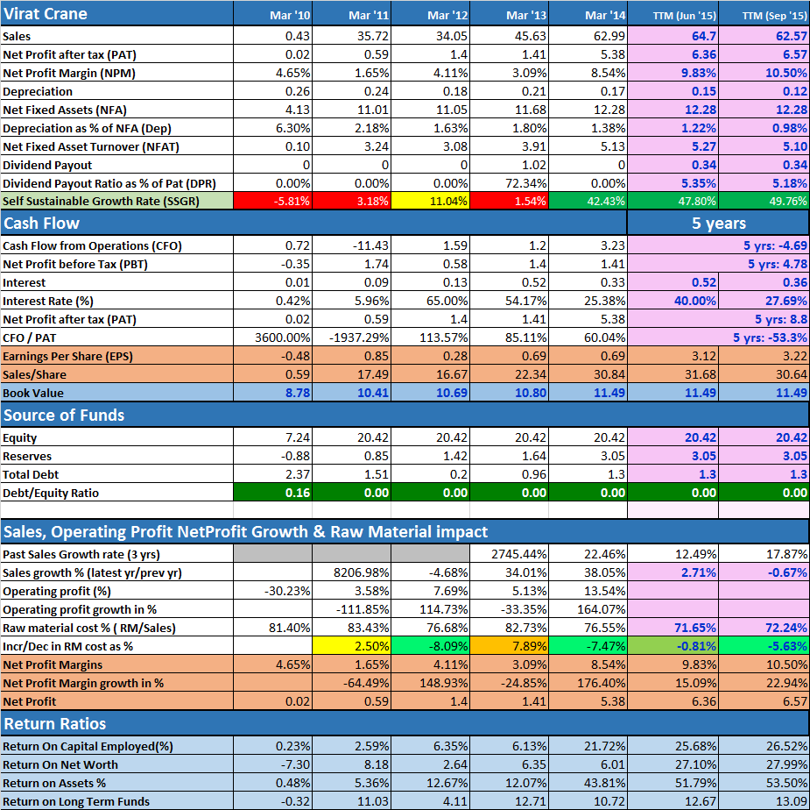The width and height of the screenshot is (810, 810).
Task: Click the red SSGR cell for Mar '10
Action: [x=273, y=201]
